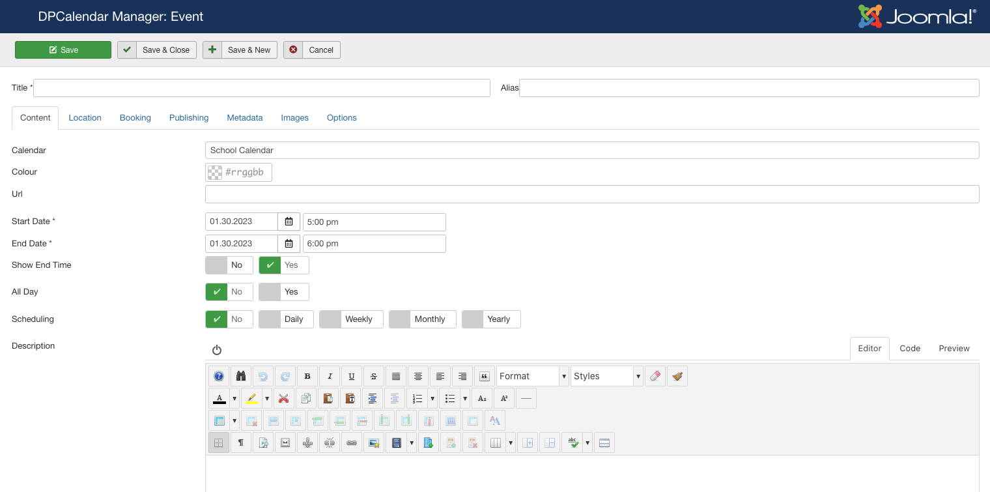Click the green Save button
Screen dimensions: 990x492
[x=63, y=50]
